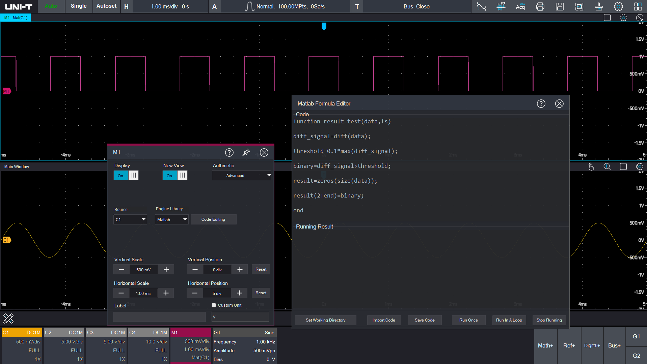Screen dimensions: 647x364
Task: Open the Engine Library Matlab dropdown
Action: [171, 219]
